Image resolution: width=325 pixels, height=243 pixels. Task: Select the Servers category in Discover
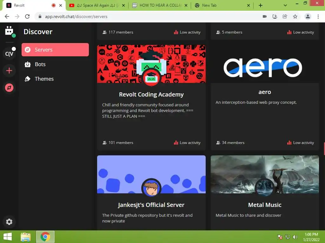[55, 50]
